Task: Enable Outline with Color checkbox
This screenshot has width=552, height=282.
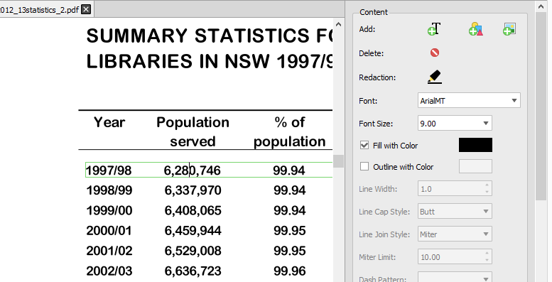Action: pyautogui.click(x=364, y=166)
